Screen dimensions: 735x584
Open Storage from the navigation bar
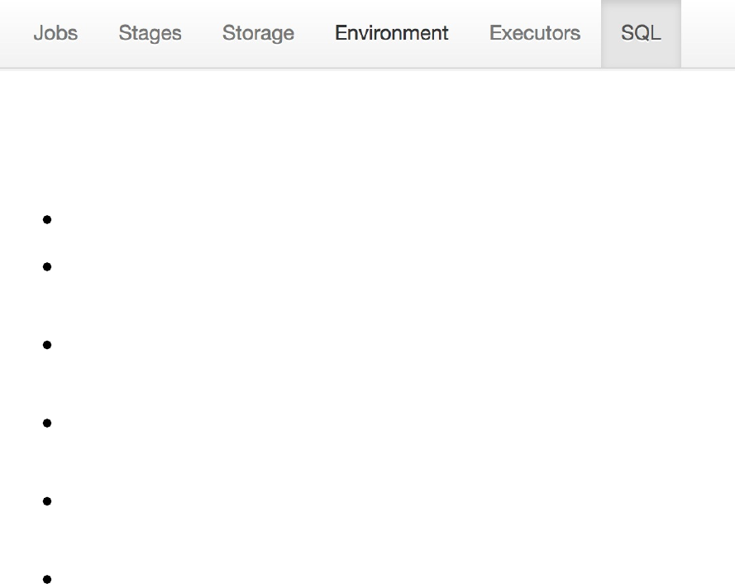[x=258, y=33]
